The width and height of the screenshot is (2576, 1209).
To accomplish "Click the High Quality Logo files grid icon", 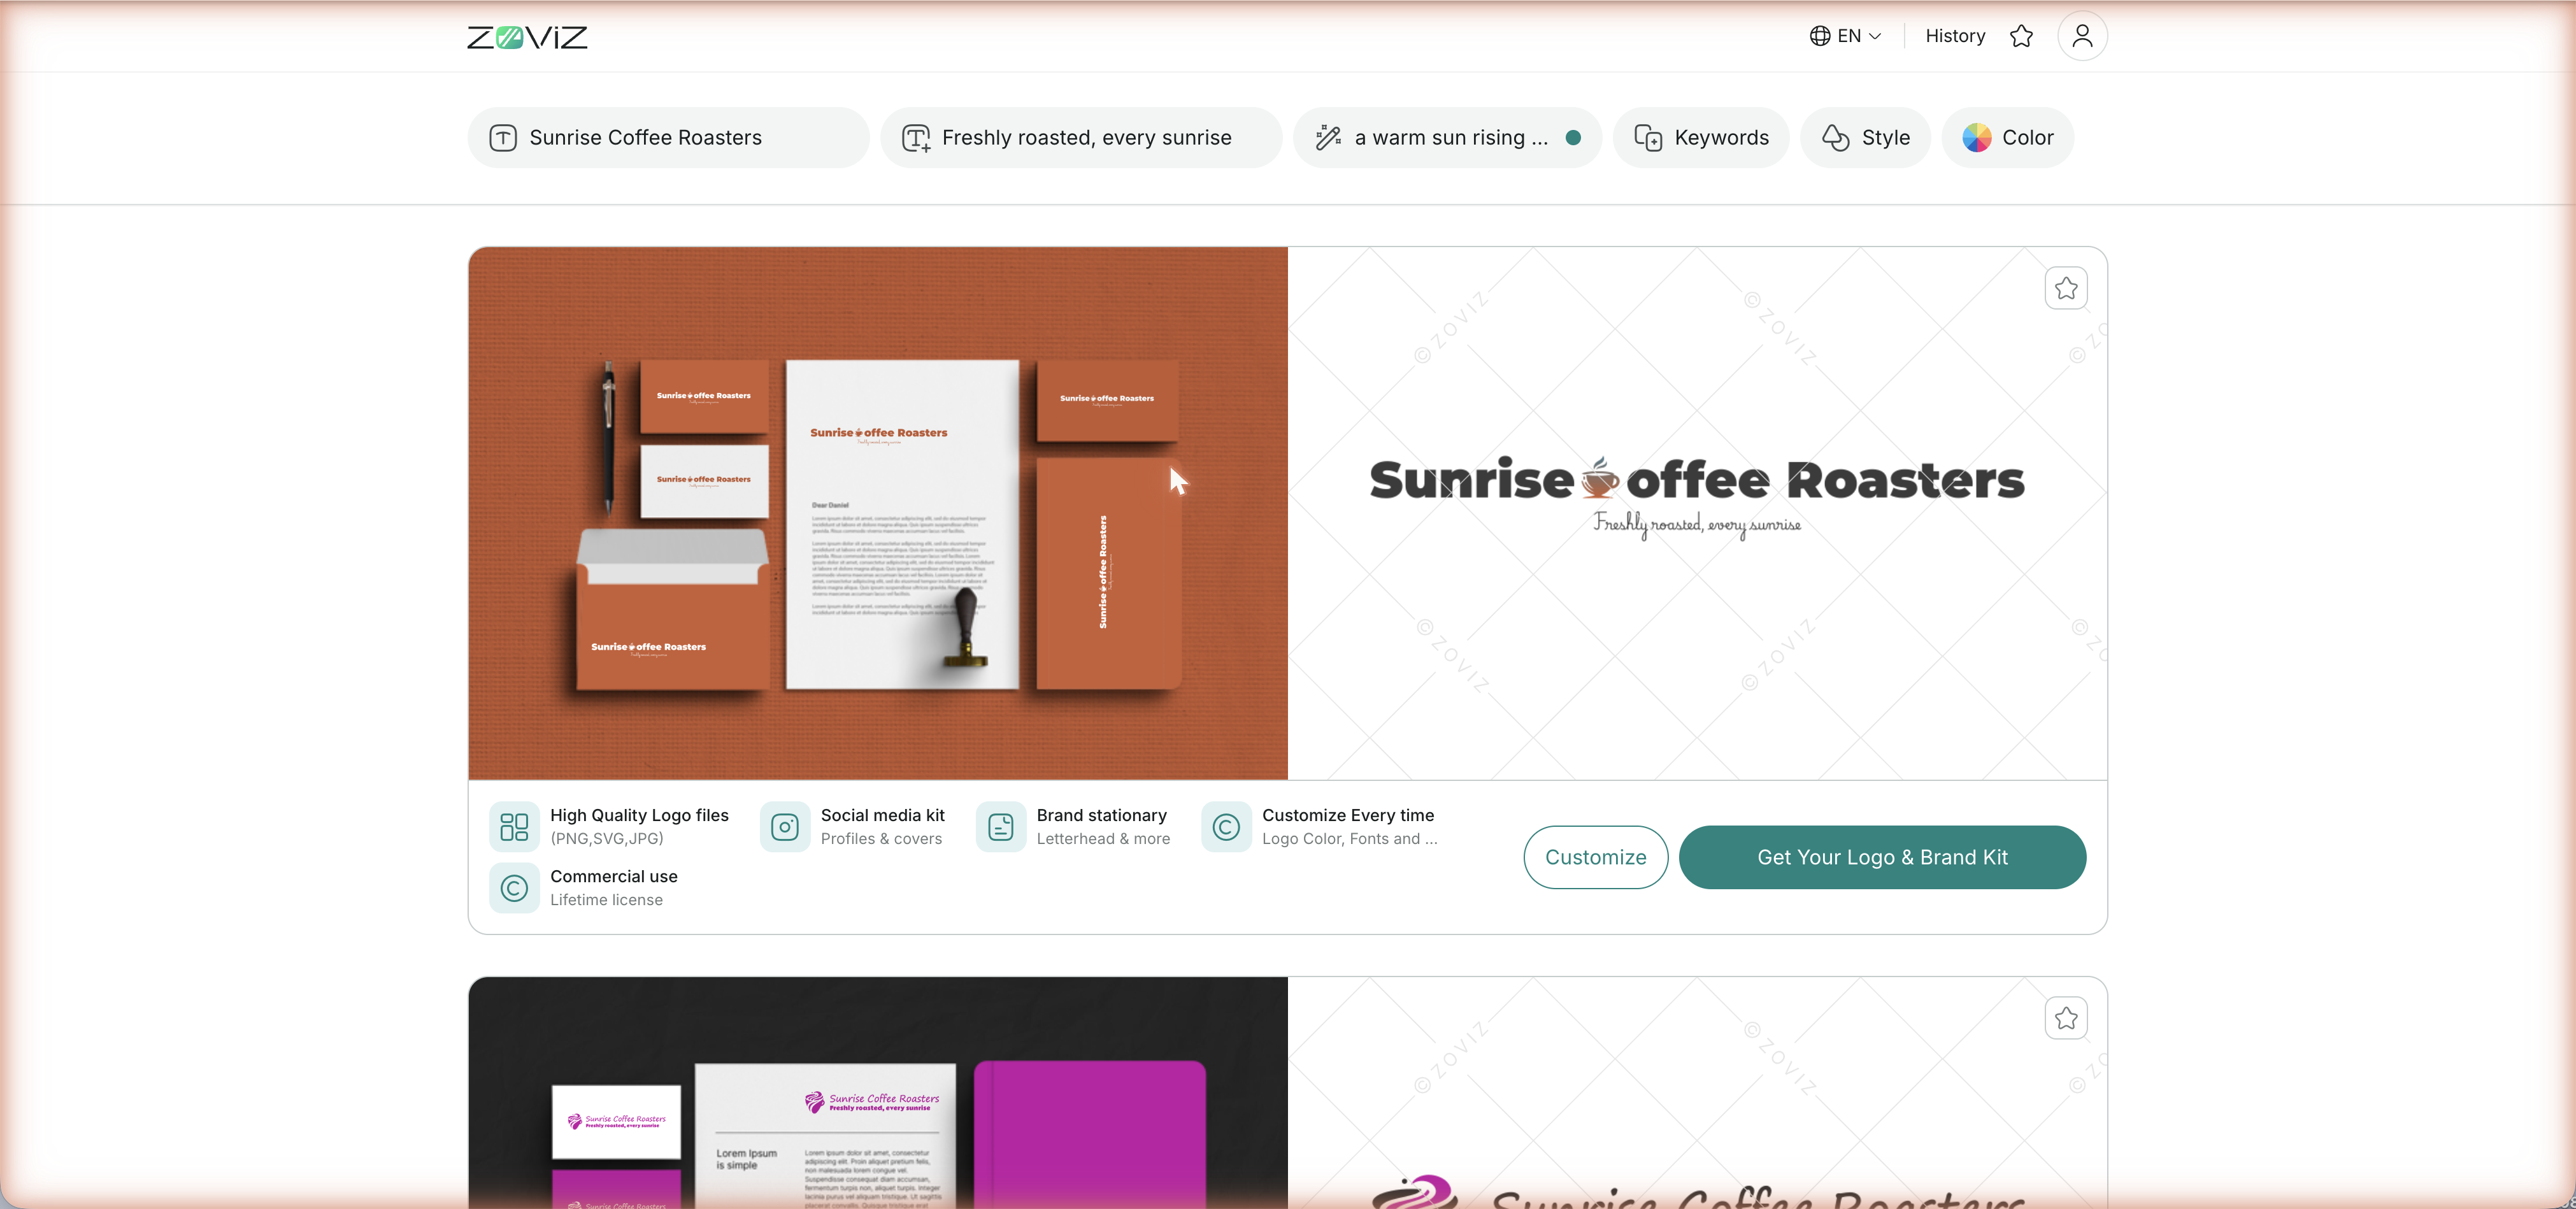I will click(x=514, y=827).
